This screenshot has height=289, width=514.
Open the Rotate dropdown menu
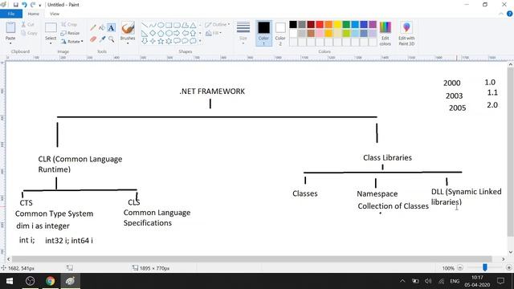(72, 42)
